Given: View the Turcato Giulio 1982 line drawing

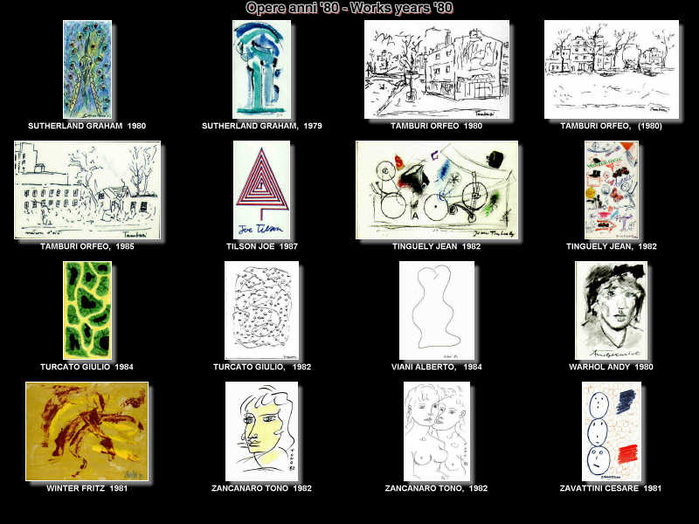Looking at the screenshot, I should tap(261, 310).
